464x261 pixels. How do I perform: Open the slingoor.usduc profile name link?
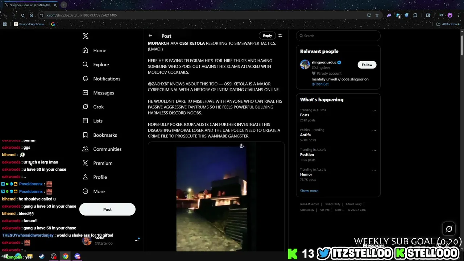(x=324, y=62)
